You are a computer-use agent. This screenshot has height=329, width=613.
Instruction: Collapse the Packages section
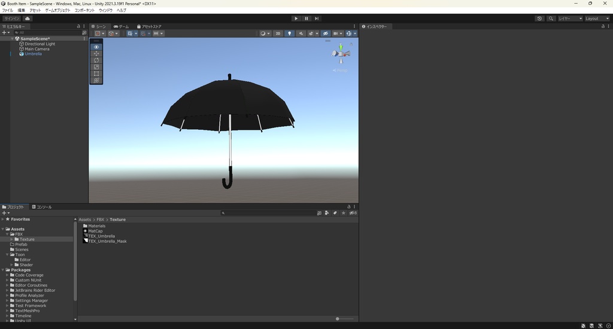[x=3, y=270]
